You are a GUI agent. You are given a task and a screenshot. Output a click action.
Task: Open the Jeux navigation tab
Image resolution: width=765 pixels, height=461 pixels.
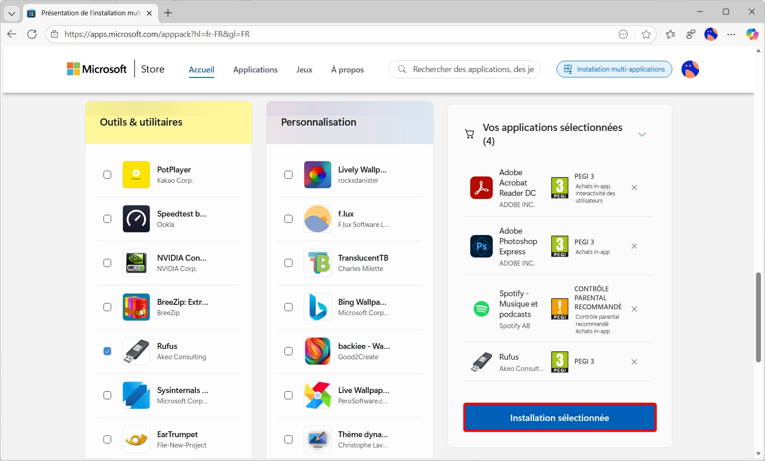pos(304,70)
